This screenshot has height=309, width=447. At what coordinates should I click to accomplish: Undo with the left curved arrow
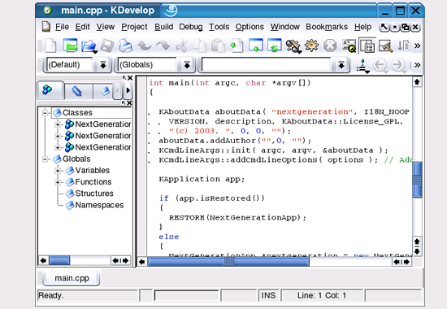click(x=144, y=46)
